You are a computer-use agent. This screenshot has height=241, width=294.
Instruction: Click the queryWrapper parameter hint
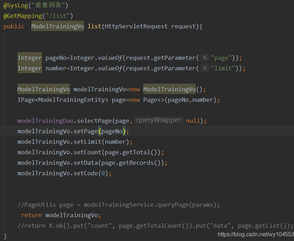pyautogui.click(x=159, y=120)
